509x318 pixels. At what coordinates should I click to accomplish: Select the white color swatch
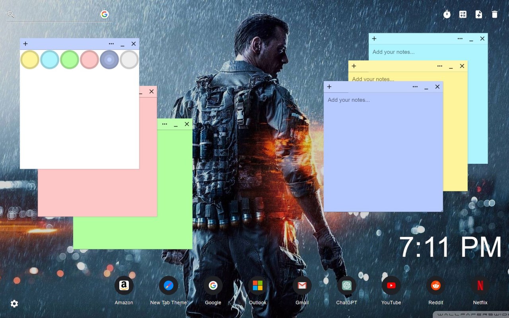129,60
